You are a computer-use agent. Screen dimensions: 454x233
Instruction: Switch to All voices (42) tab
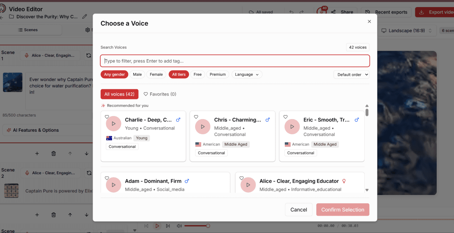(x=119, y=94)
